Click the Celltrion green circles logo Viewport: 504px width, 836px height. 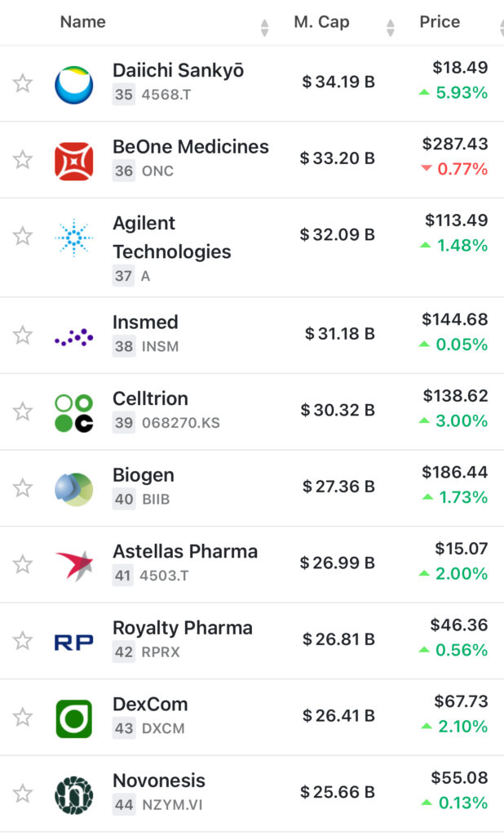(x=73, y=412)
